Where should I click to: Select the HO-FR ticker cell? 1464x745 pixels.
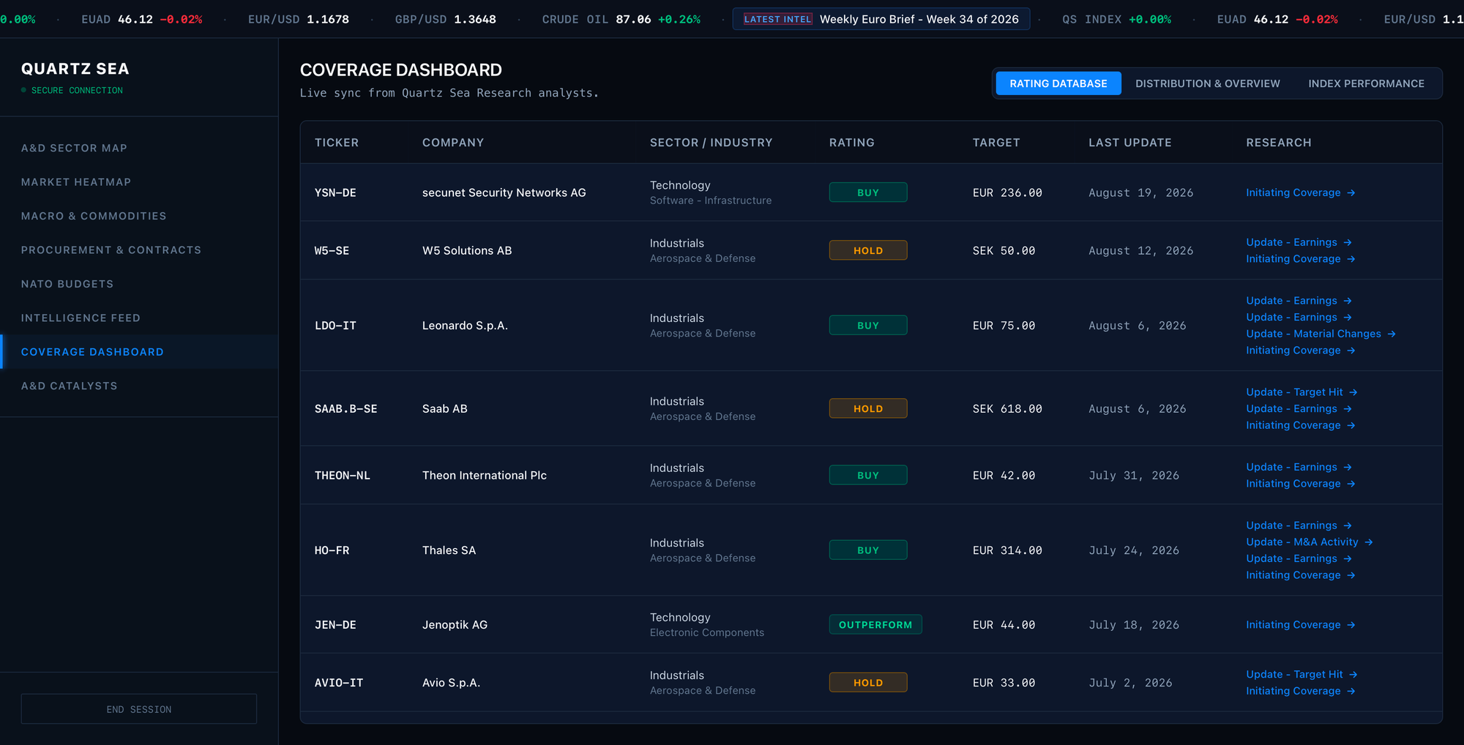332,550
